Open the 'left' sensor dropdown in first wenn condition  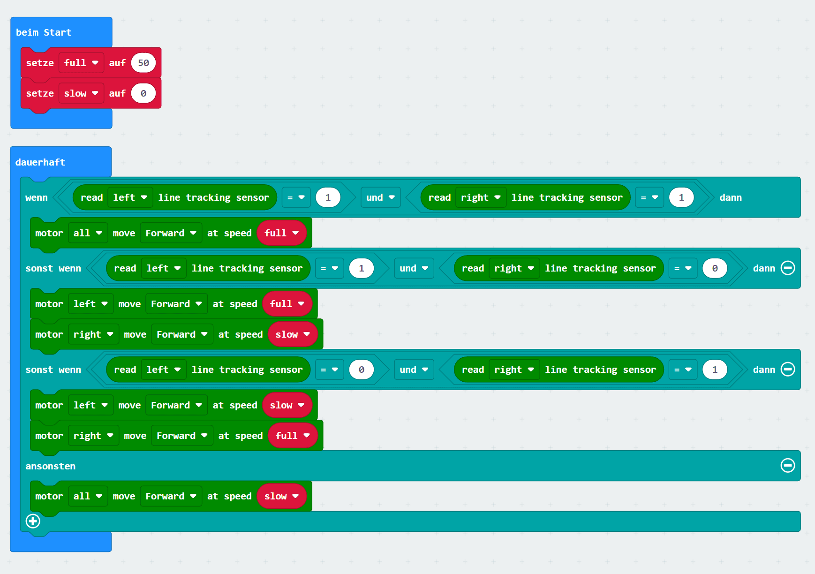[130, 197]
